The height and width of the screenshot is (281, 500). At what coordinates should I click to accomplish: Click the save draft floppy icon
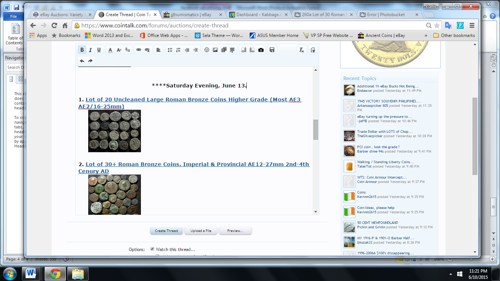tap(272, 50)
